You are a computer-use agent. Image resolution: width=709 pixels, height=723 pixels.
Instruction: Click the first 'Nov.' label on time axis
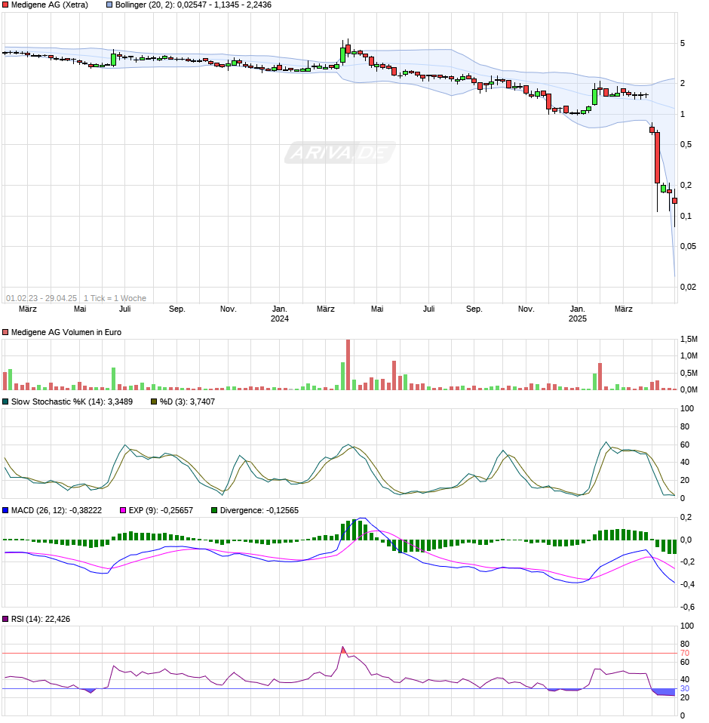click(x=228, y=309)
